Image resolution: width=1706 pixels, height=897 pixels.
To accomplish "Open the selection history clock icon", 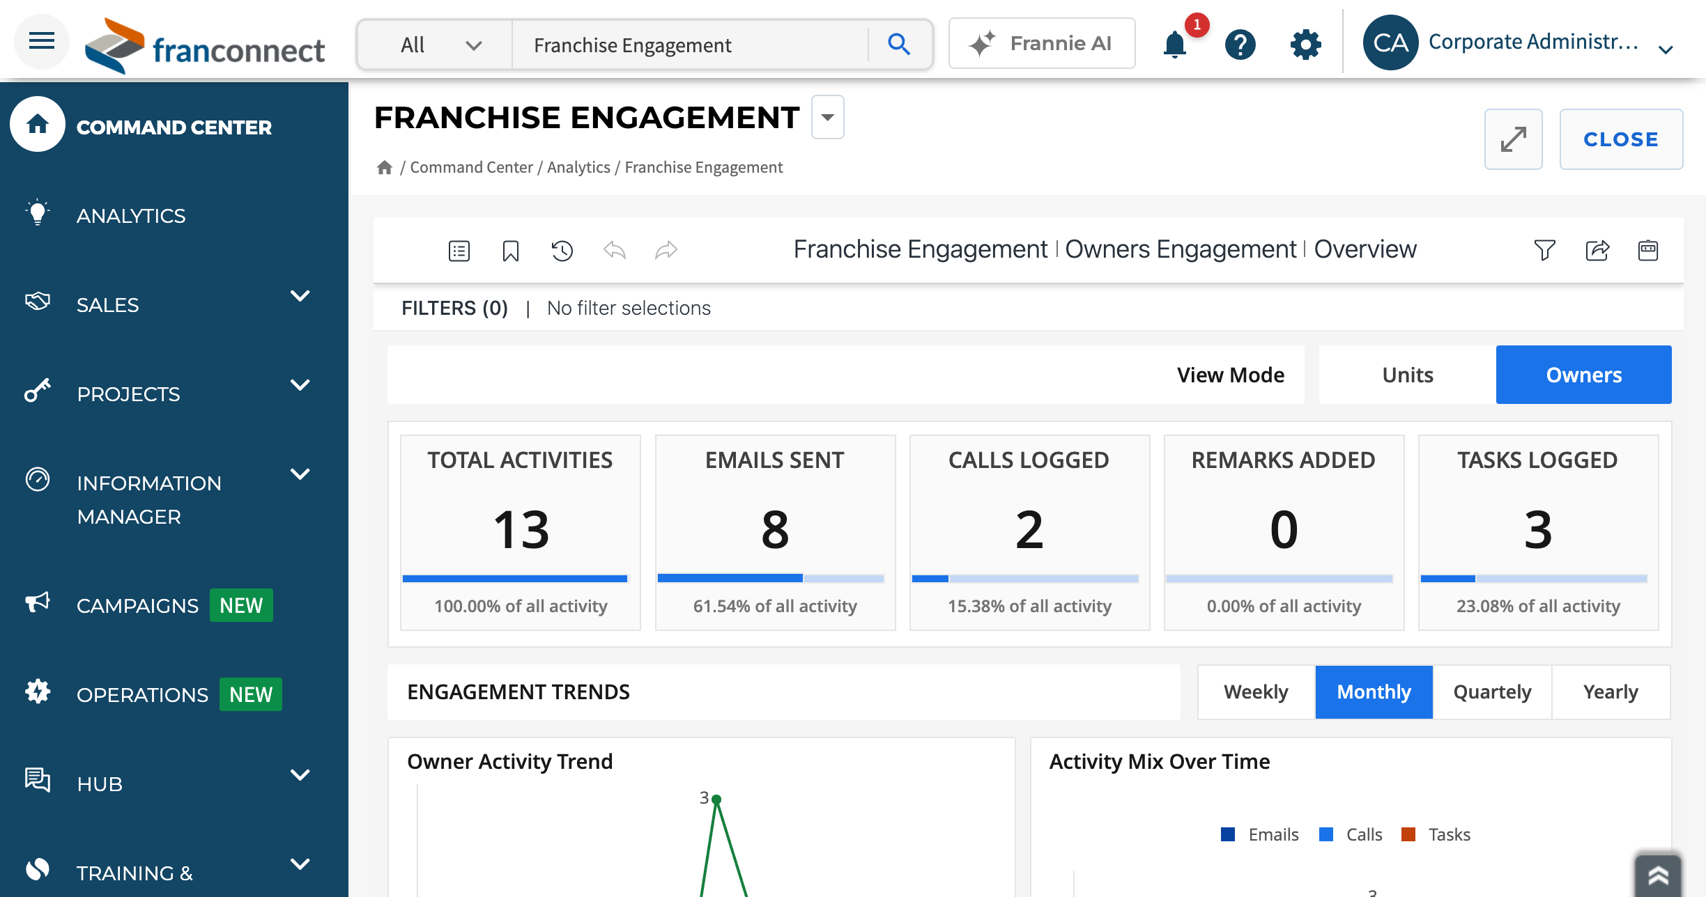I will pyautogui.click(x=562, y=251).
